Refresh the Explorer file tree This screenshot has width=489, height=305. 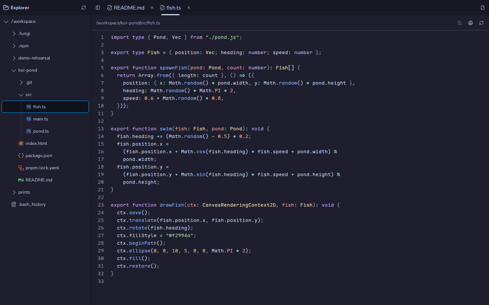(x=84, y=8)
